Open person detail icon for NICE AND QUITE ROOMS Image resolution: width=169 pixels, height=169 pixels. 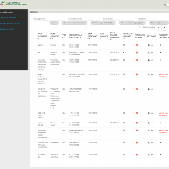(x=149, y=113)
